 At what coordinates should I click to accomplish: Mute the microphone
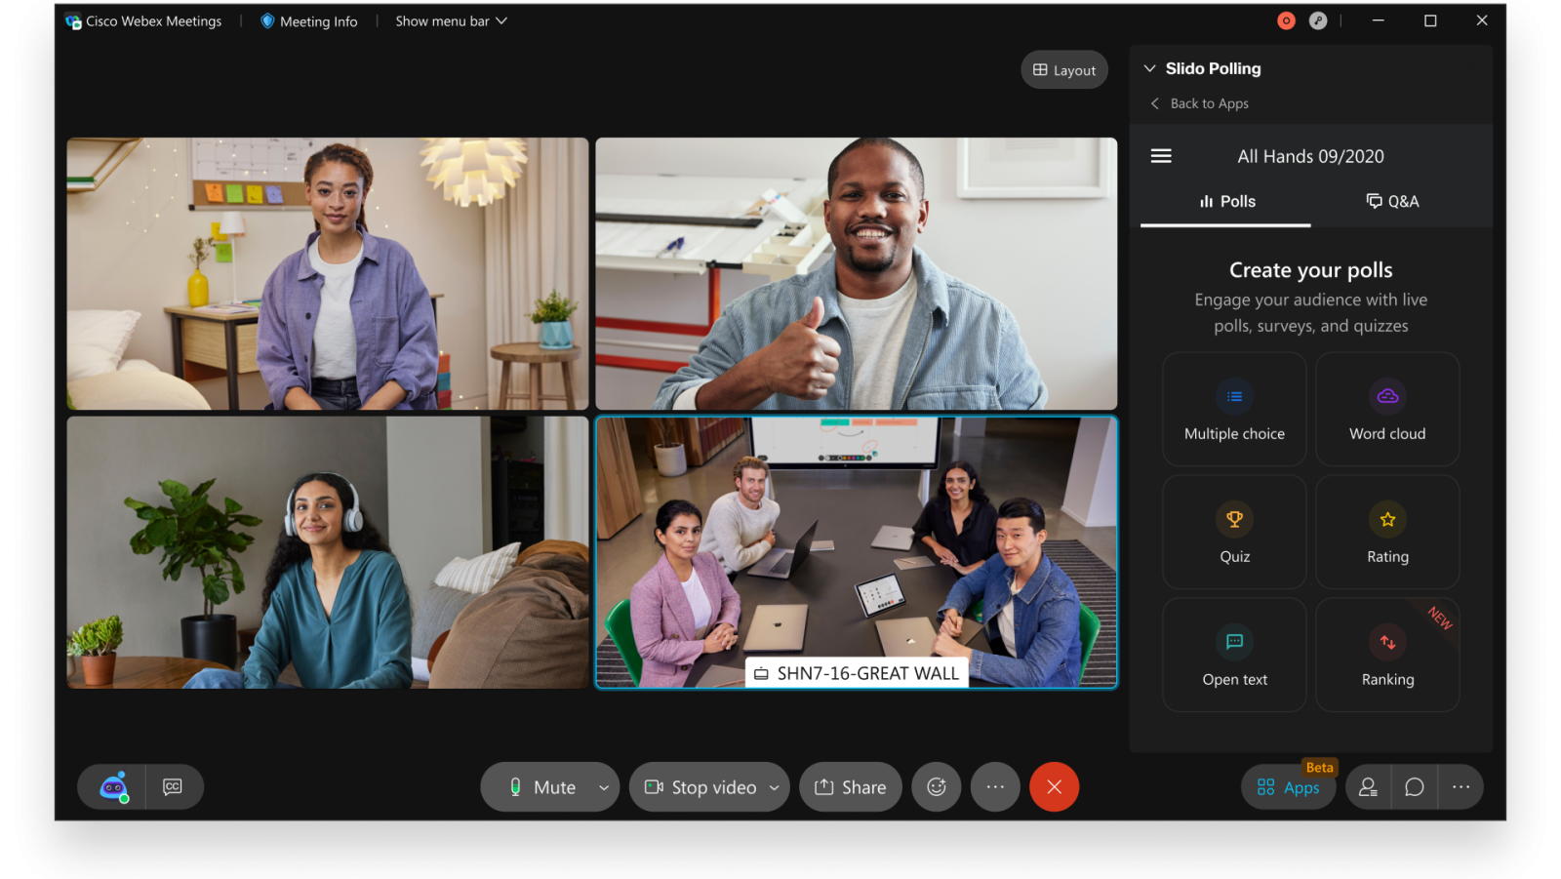pos(541,787)
